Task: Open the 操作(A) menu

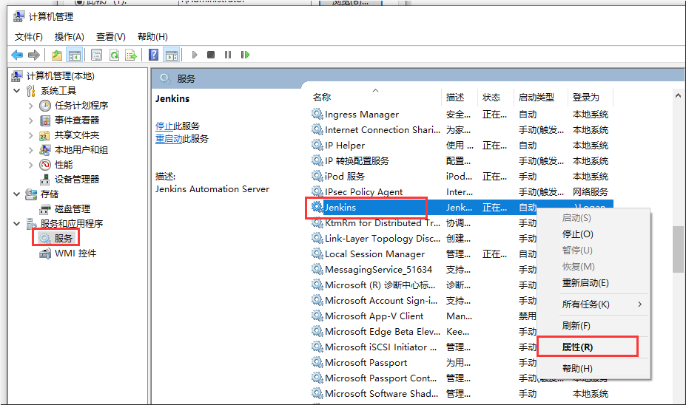Action: pos(69,36)
